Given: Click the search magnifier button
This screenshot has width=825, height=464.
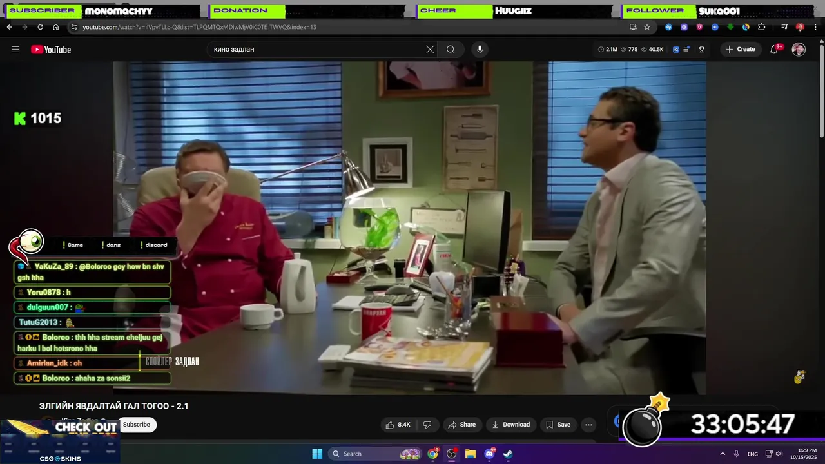Looking at the screenshot, I should (x=451, y=50).
